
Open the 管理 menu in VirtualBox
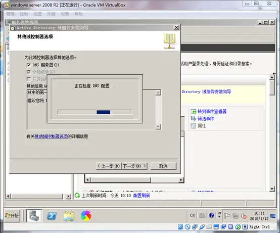[10, 14]
